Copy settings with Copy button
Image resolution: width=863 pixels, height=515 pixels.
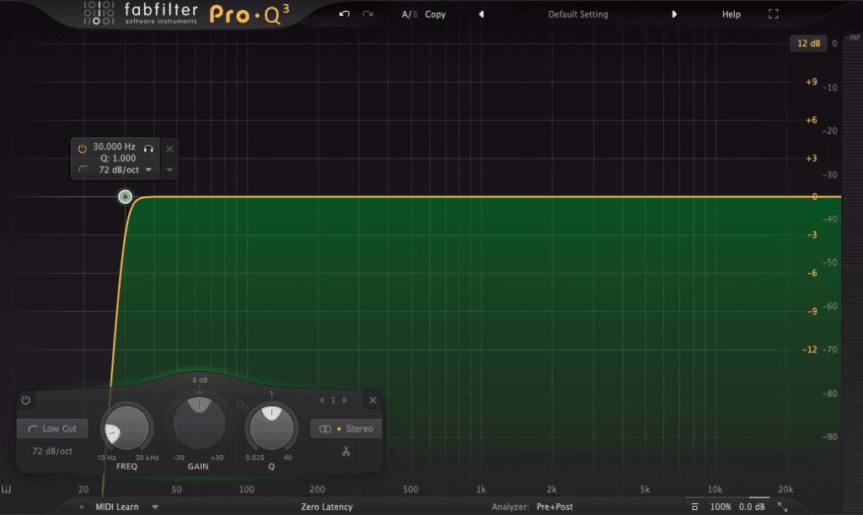[x=435, y=14]
